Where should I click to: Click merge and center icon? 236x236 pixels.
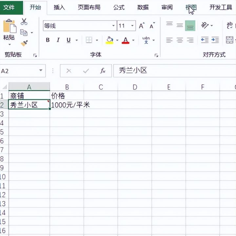230,40
